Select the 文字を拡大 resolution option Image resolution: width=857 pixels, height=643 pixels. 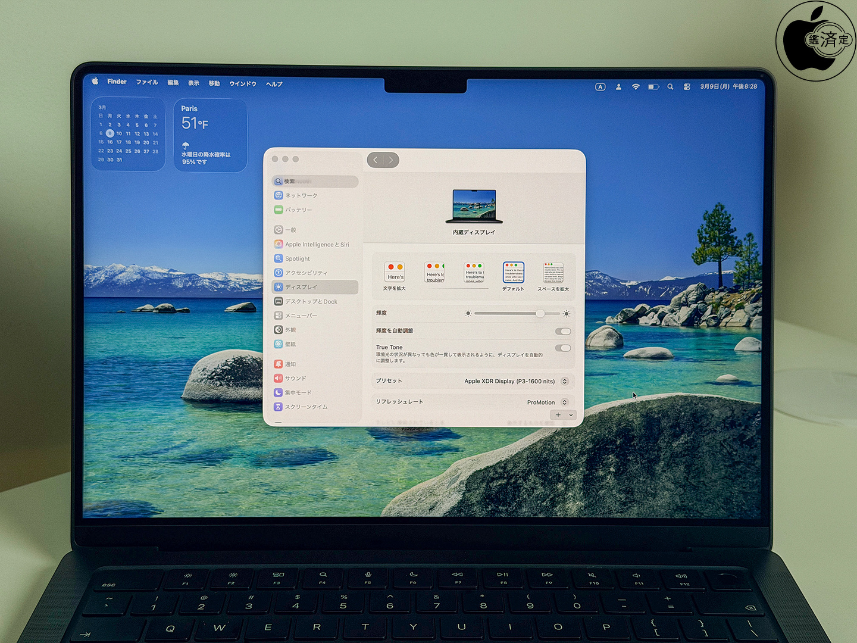(x=395, y=273)
